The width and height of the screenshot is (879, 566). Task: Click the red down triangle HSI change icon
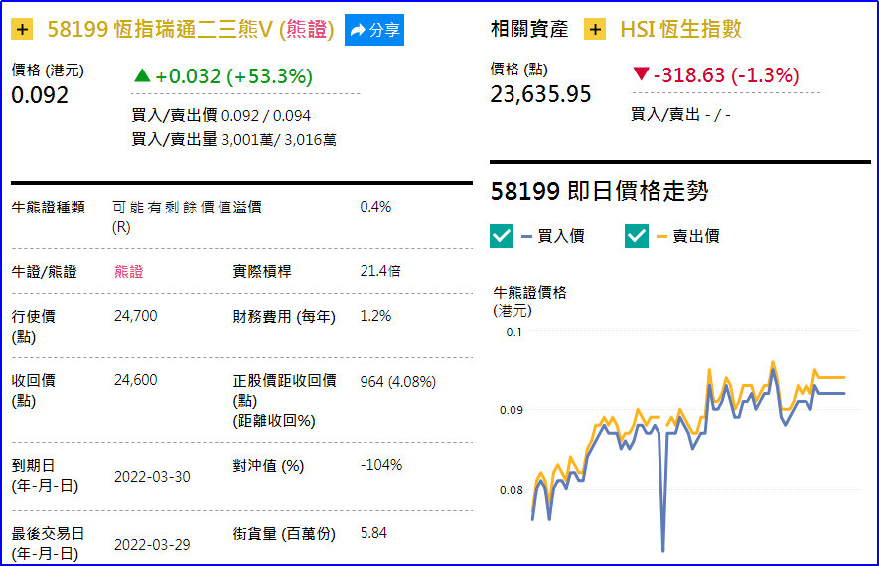[641, 75]
